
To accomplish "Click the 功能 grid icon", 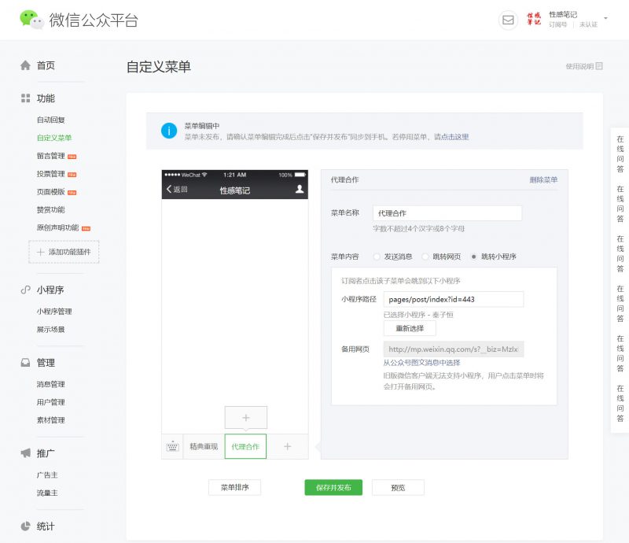I will pos(25,98).
